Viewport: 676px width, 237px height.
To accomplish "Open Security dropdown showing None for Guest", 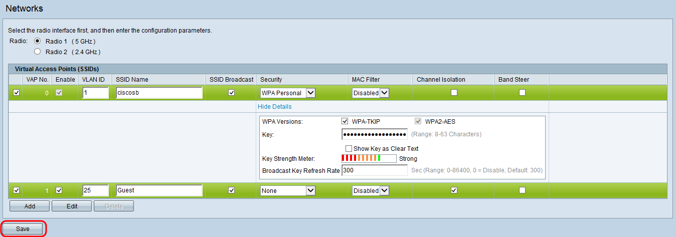I will click(x=288, y=190).
